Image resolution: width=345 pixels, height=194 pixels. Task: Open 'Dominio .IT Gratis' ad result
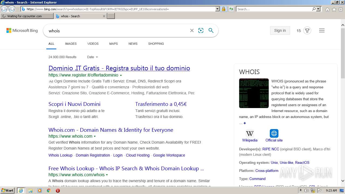click(119, 68)
